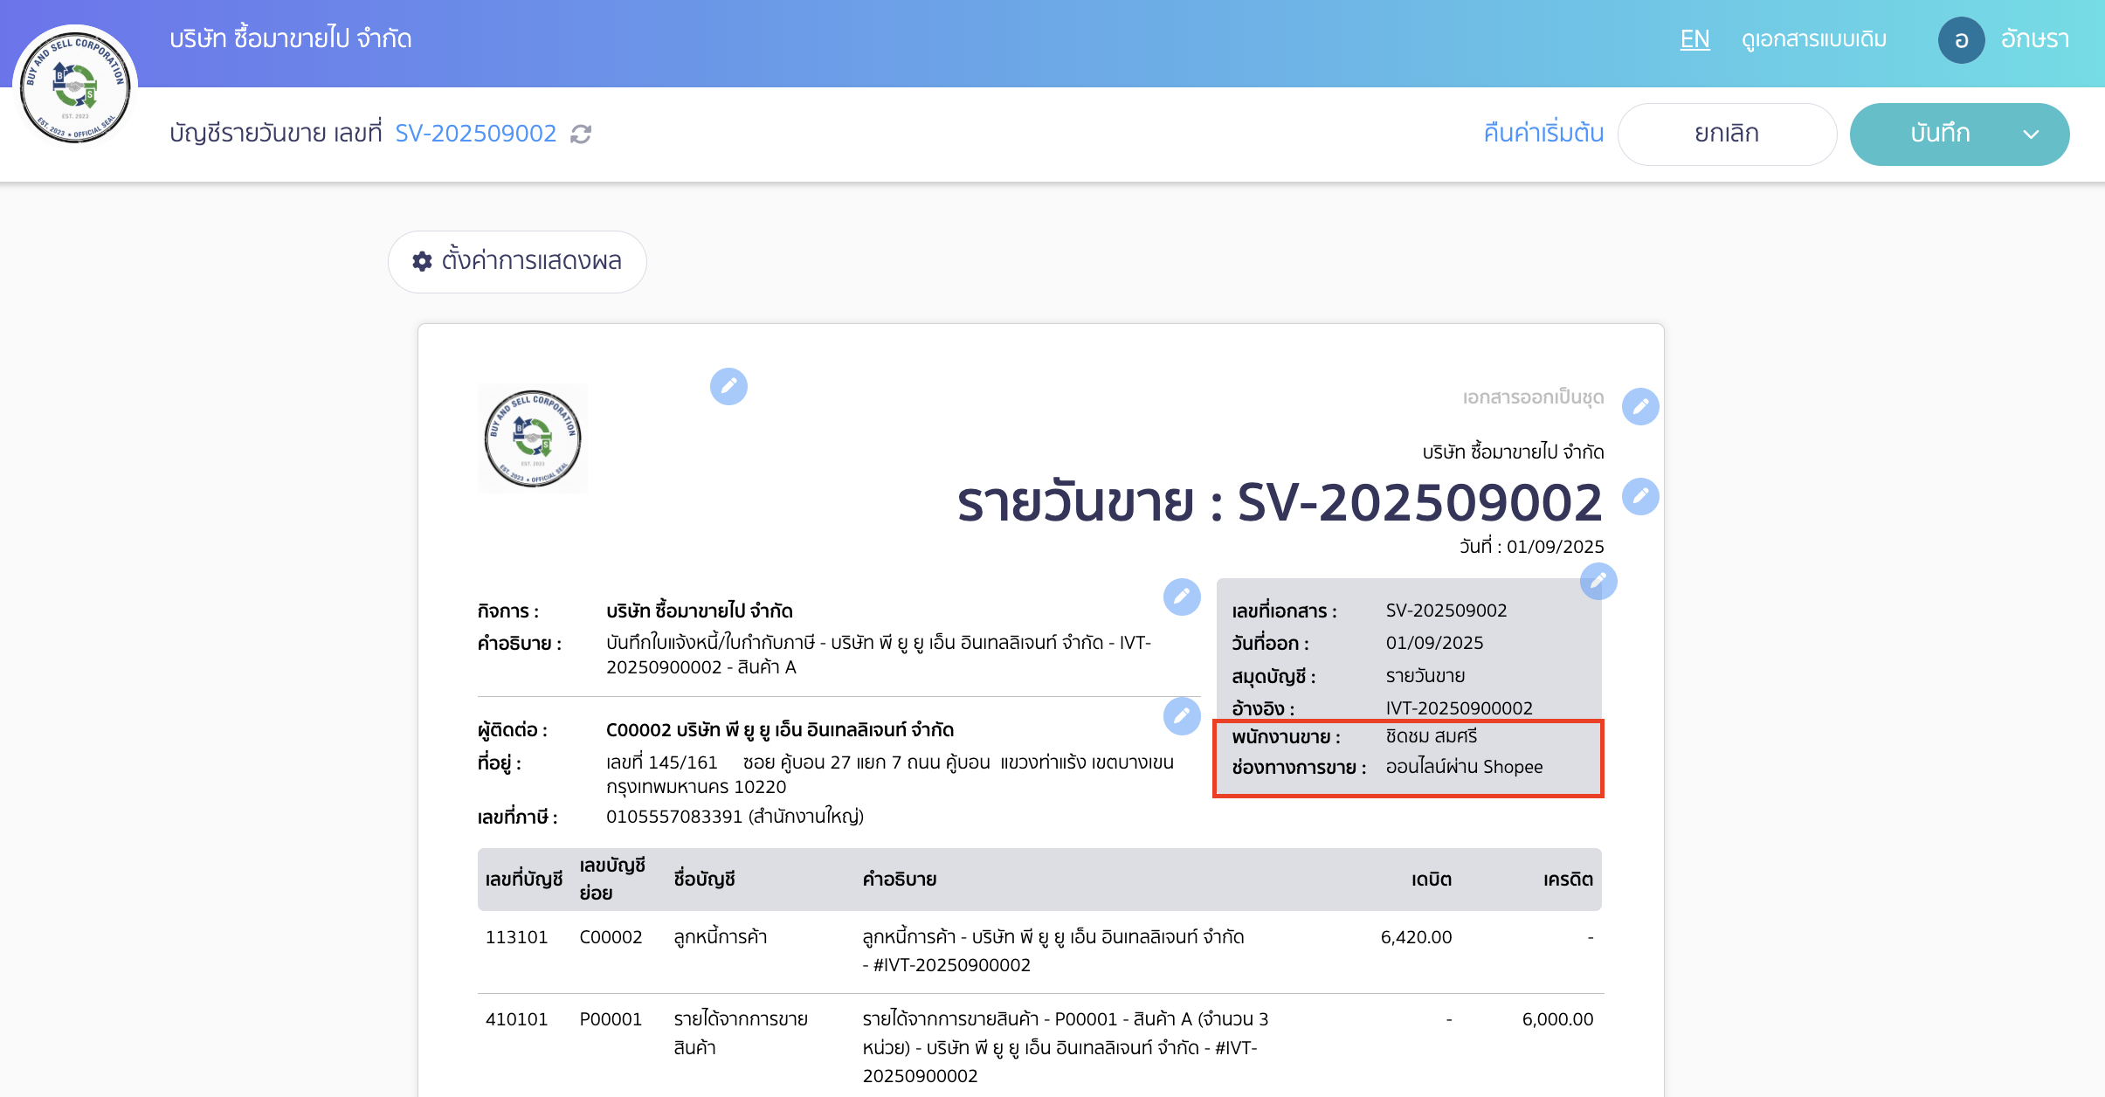Edit the document info box with sales channel

pos(1598,581)
